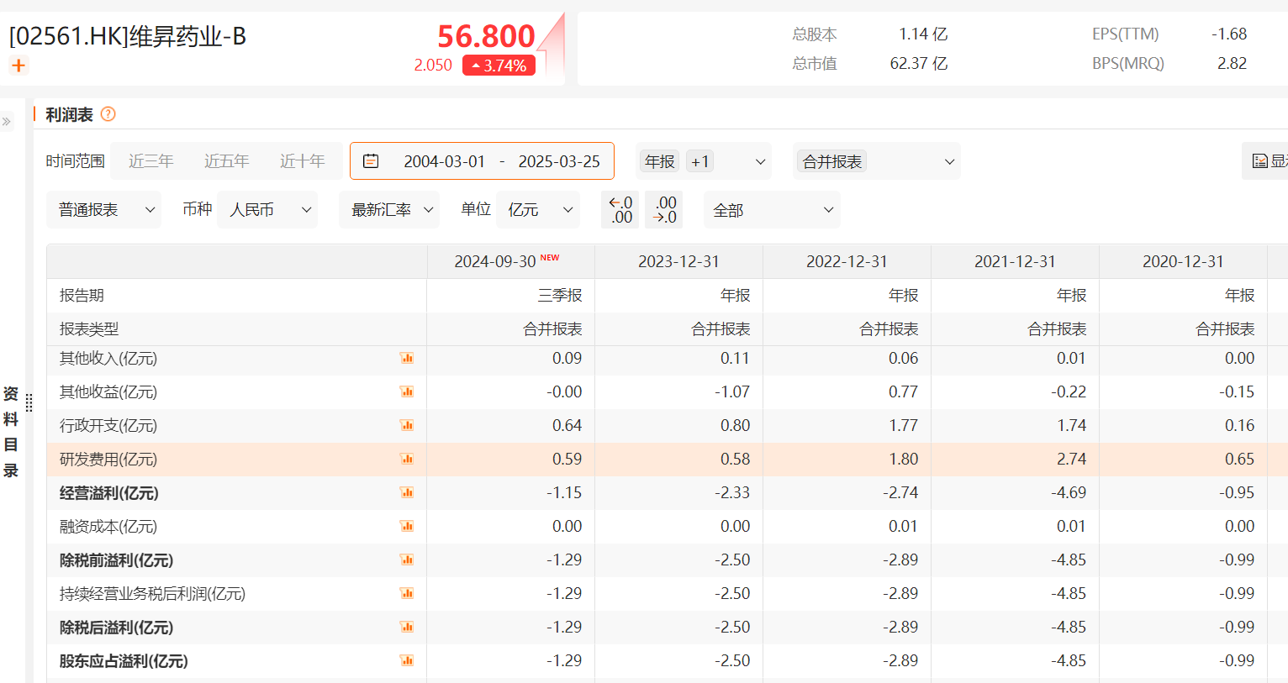Remove the +1 tag in period selector
Viewport: 1288px width, 683px height.
pos(700,161)
